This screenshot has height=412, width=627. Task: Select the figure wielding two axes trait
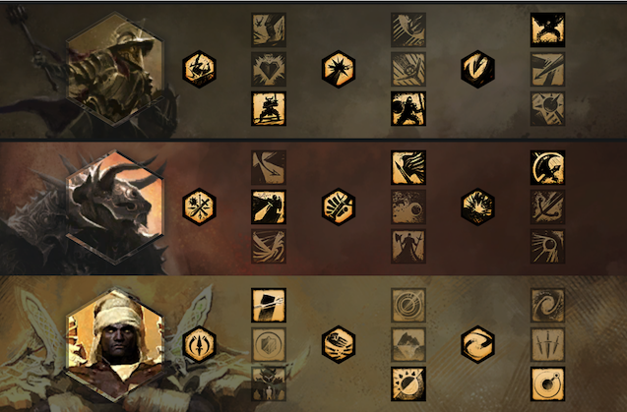tap(408, 247)
